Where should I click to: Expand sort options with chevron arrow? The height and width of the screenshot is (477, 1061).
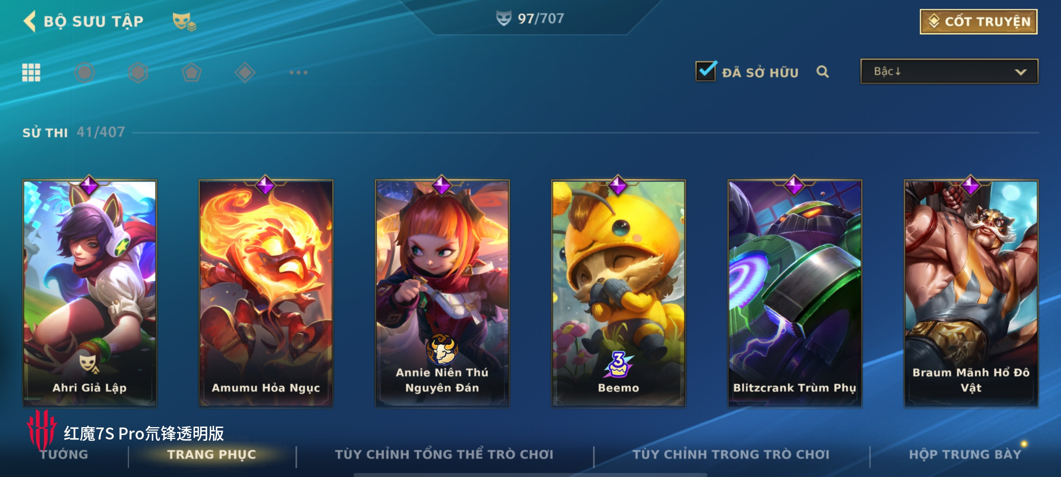1020,72
